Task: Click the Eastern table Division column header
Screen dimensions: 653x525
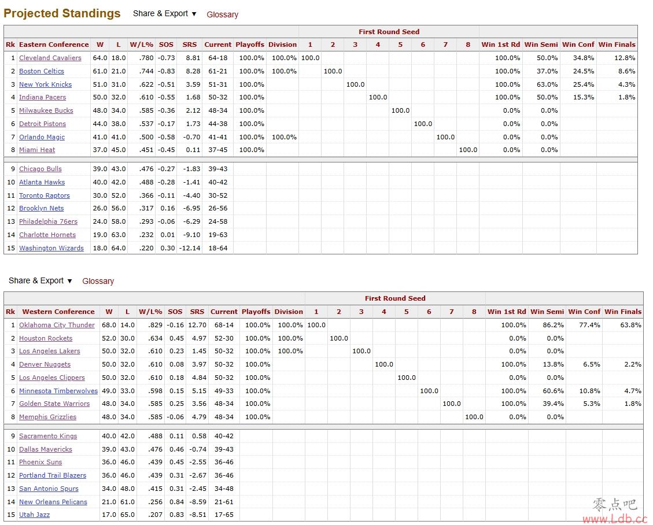Action: 282,45
